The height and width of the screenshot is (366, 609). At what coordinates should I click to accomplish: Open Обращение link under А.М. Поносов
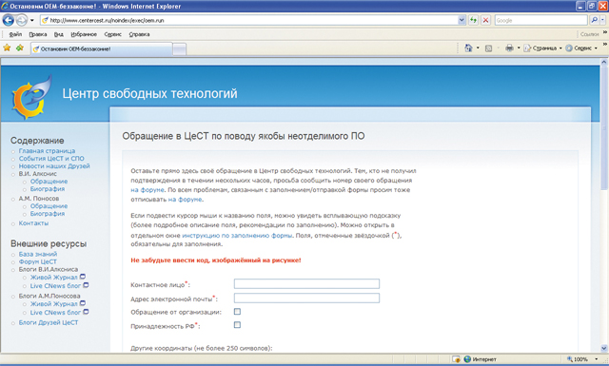[x=49, y=206]
